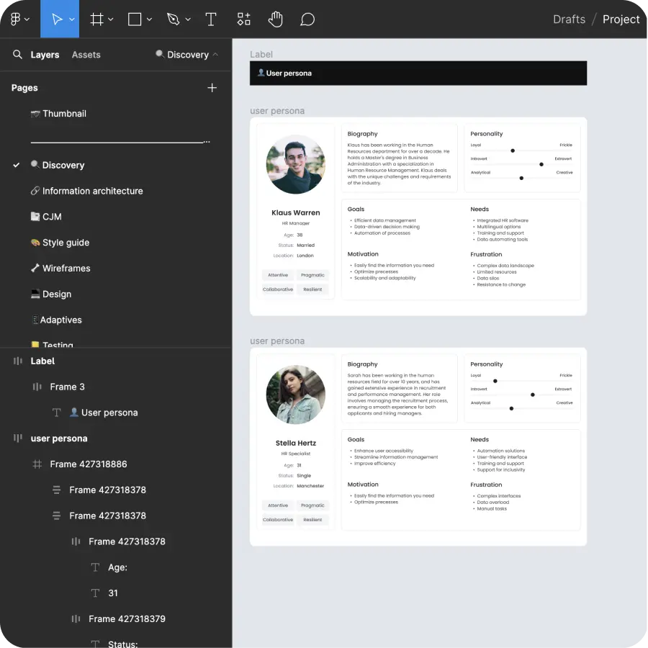Collapse the Discovery page selector
Viewport: 648px width, 648px height.
point(215,54)
